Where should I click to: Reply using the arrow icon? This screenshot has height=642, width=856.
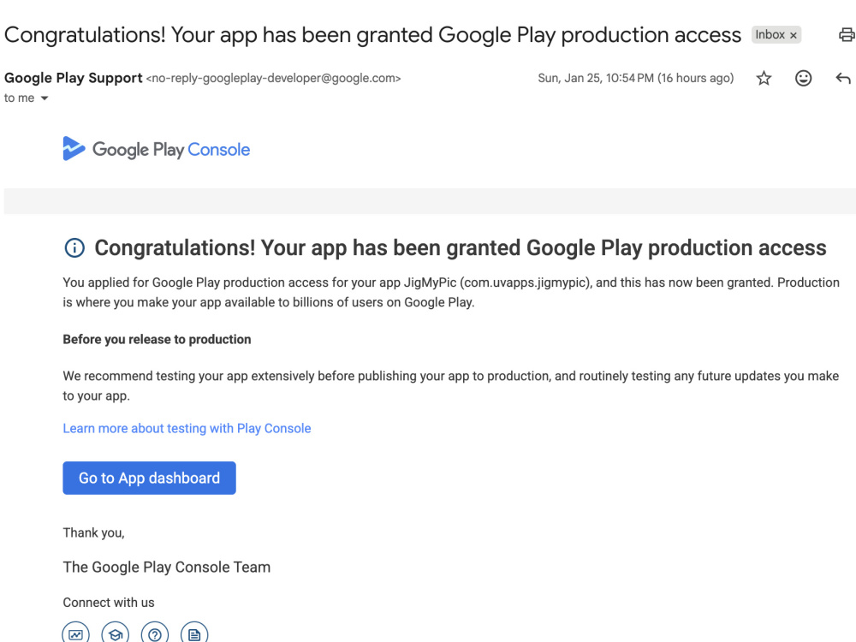point(843,78)
